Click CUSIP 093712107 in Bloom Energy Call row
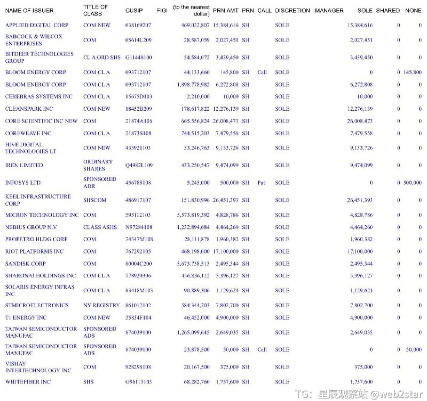Viewport: 427px width, 401px height. [138, 72]
